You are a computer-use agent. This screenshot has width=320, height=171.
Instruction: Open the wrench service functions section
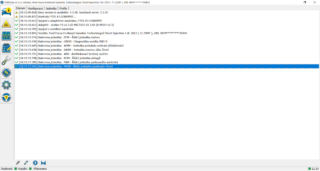point(7,60)
